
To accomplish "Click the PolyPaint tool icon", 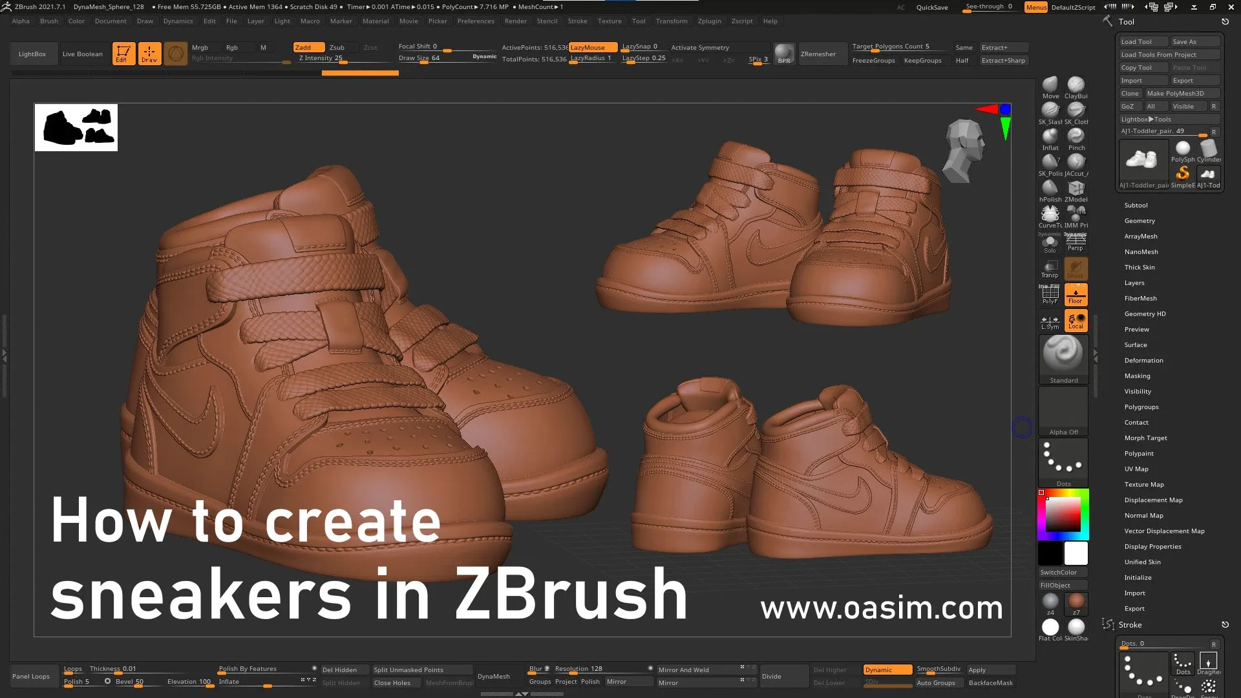I will pyautogui.click(x=1140, y=452).
